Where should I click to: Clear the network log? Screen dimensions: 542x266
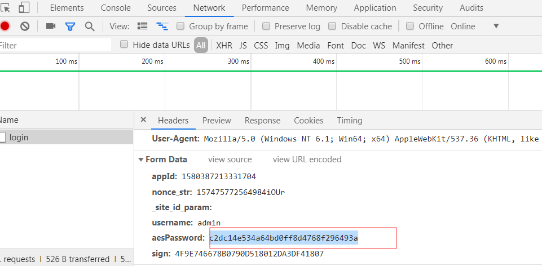[25, 26]
